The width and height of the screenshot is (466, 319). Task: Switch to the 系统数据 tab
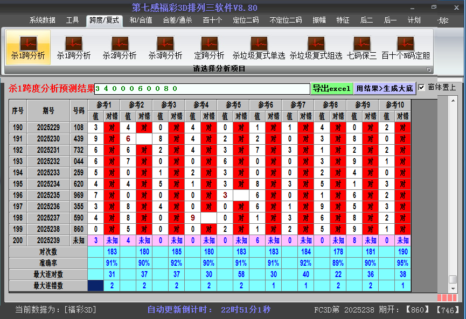(x=42, y=20)
